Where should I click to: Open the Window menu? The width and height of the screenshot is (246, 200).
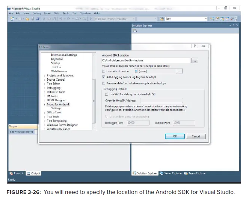tap(86, 14)
